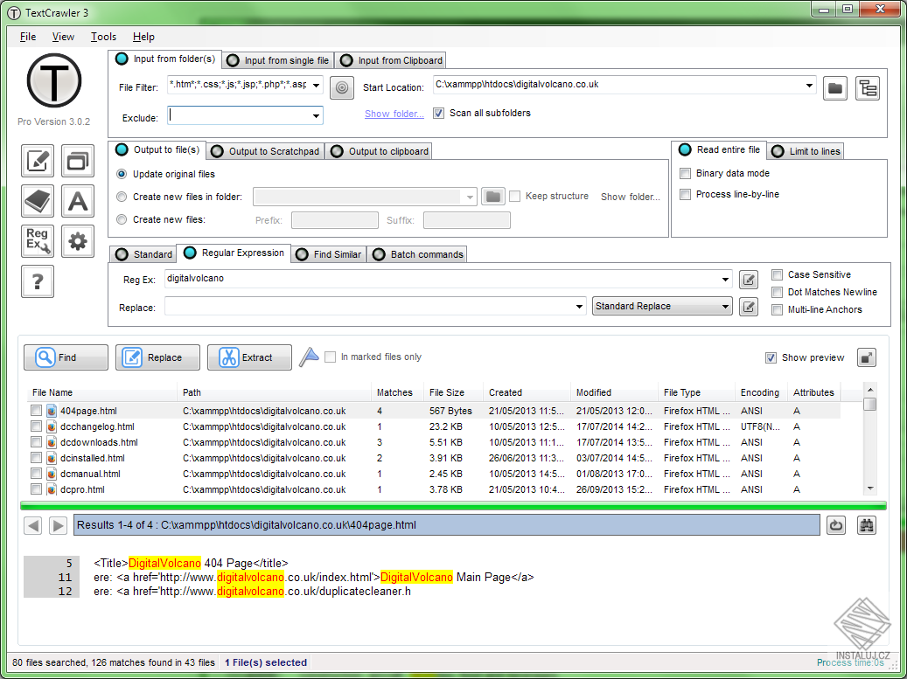Check Process line-by-line option
This screenshot has width=907, height=679.
coord(686,194)
